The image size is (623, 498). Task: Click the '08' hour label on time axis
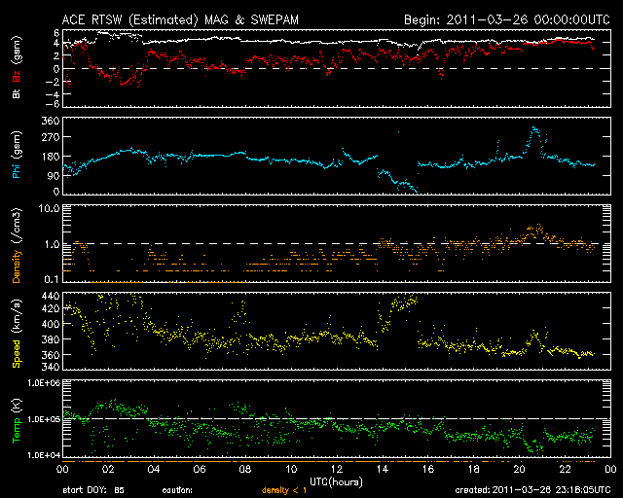pos(245,470)
